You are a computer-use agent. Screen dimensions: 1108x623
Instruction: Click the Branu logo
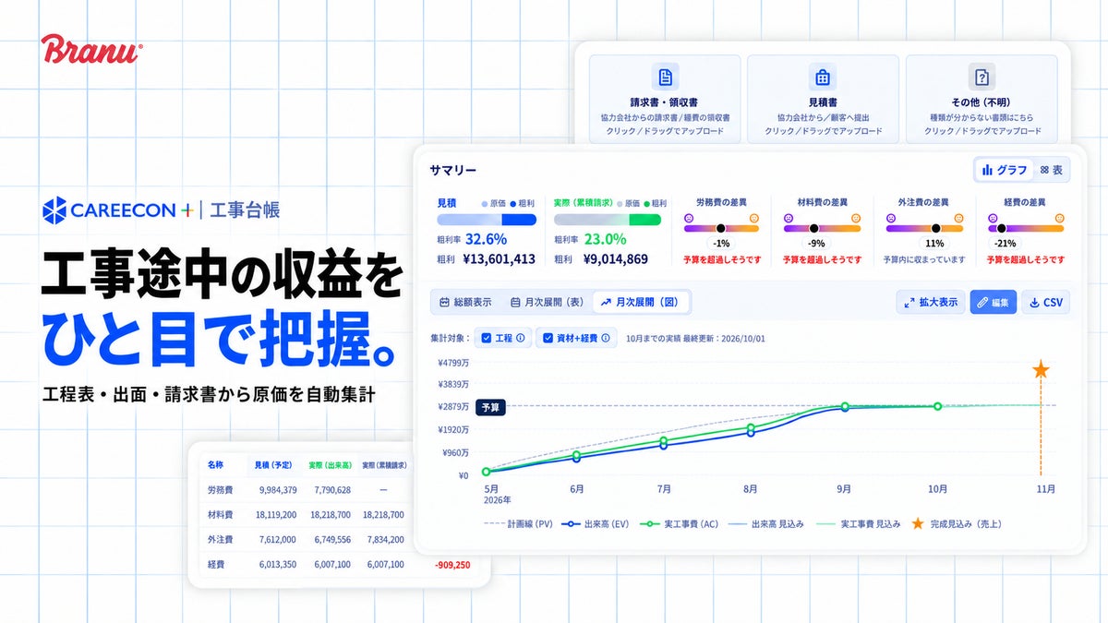click(90, 48)
